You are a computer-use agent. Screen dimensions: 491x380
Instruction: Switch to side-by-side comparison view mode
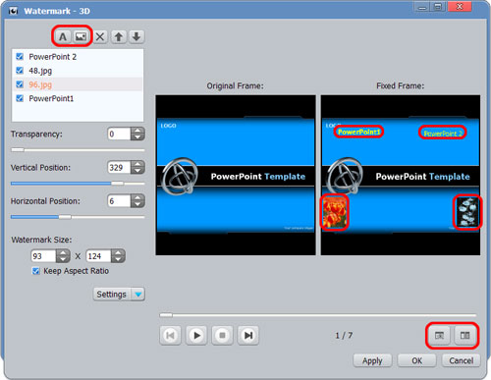point(464,336)
